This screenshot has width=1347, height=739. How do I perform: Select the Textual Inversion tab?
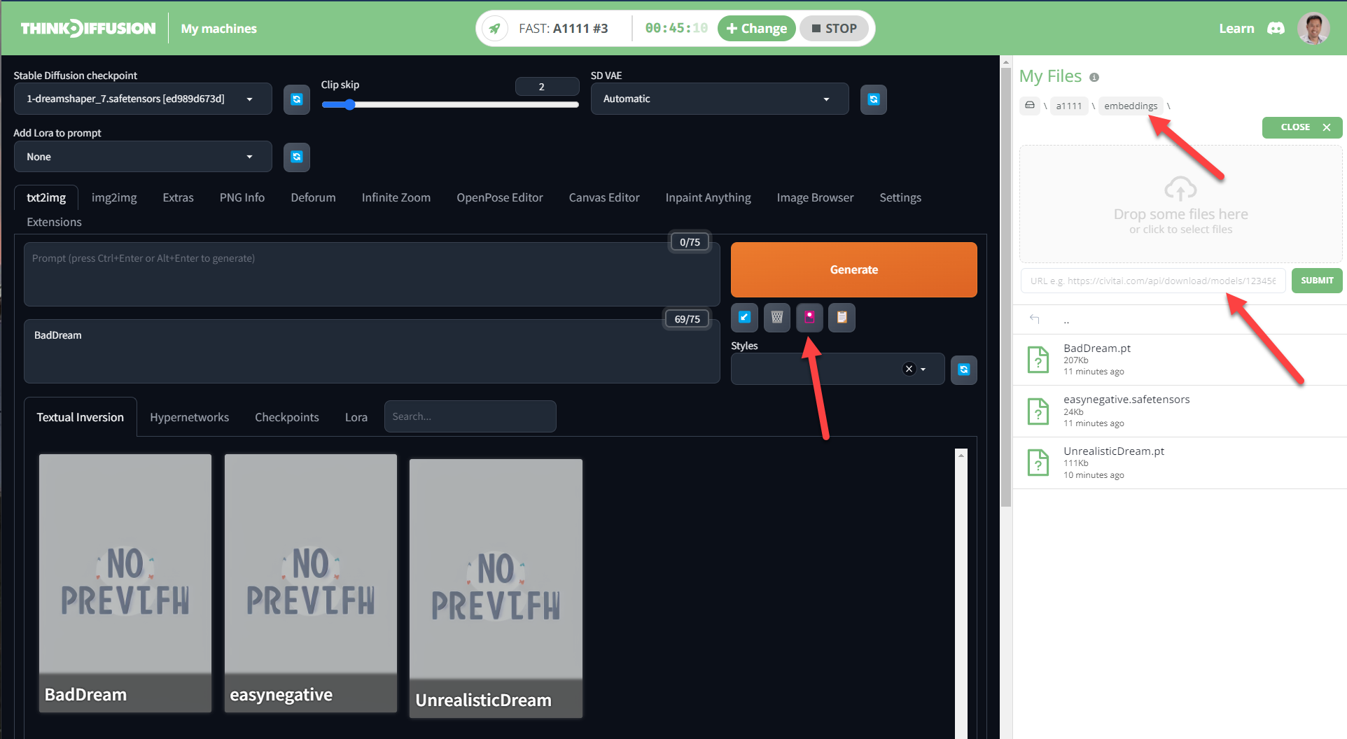(x=81, y=417)
